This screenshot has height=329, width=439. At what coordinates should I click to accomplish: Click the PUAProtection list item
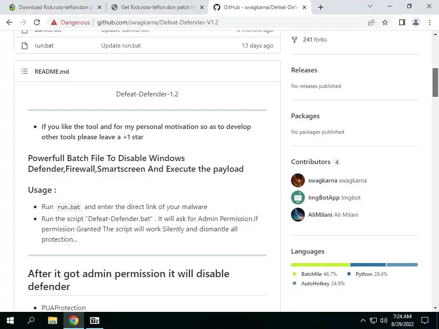[63, 308]
